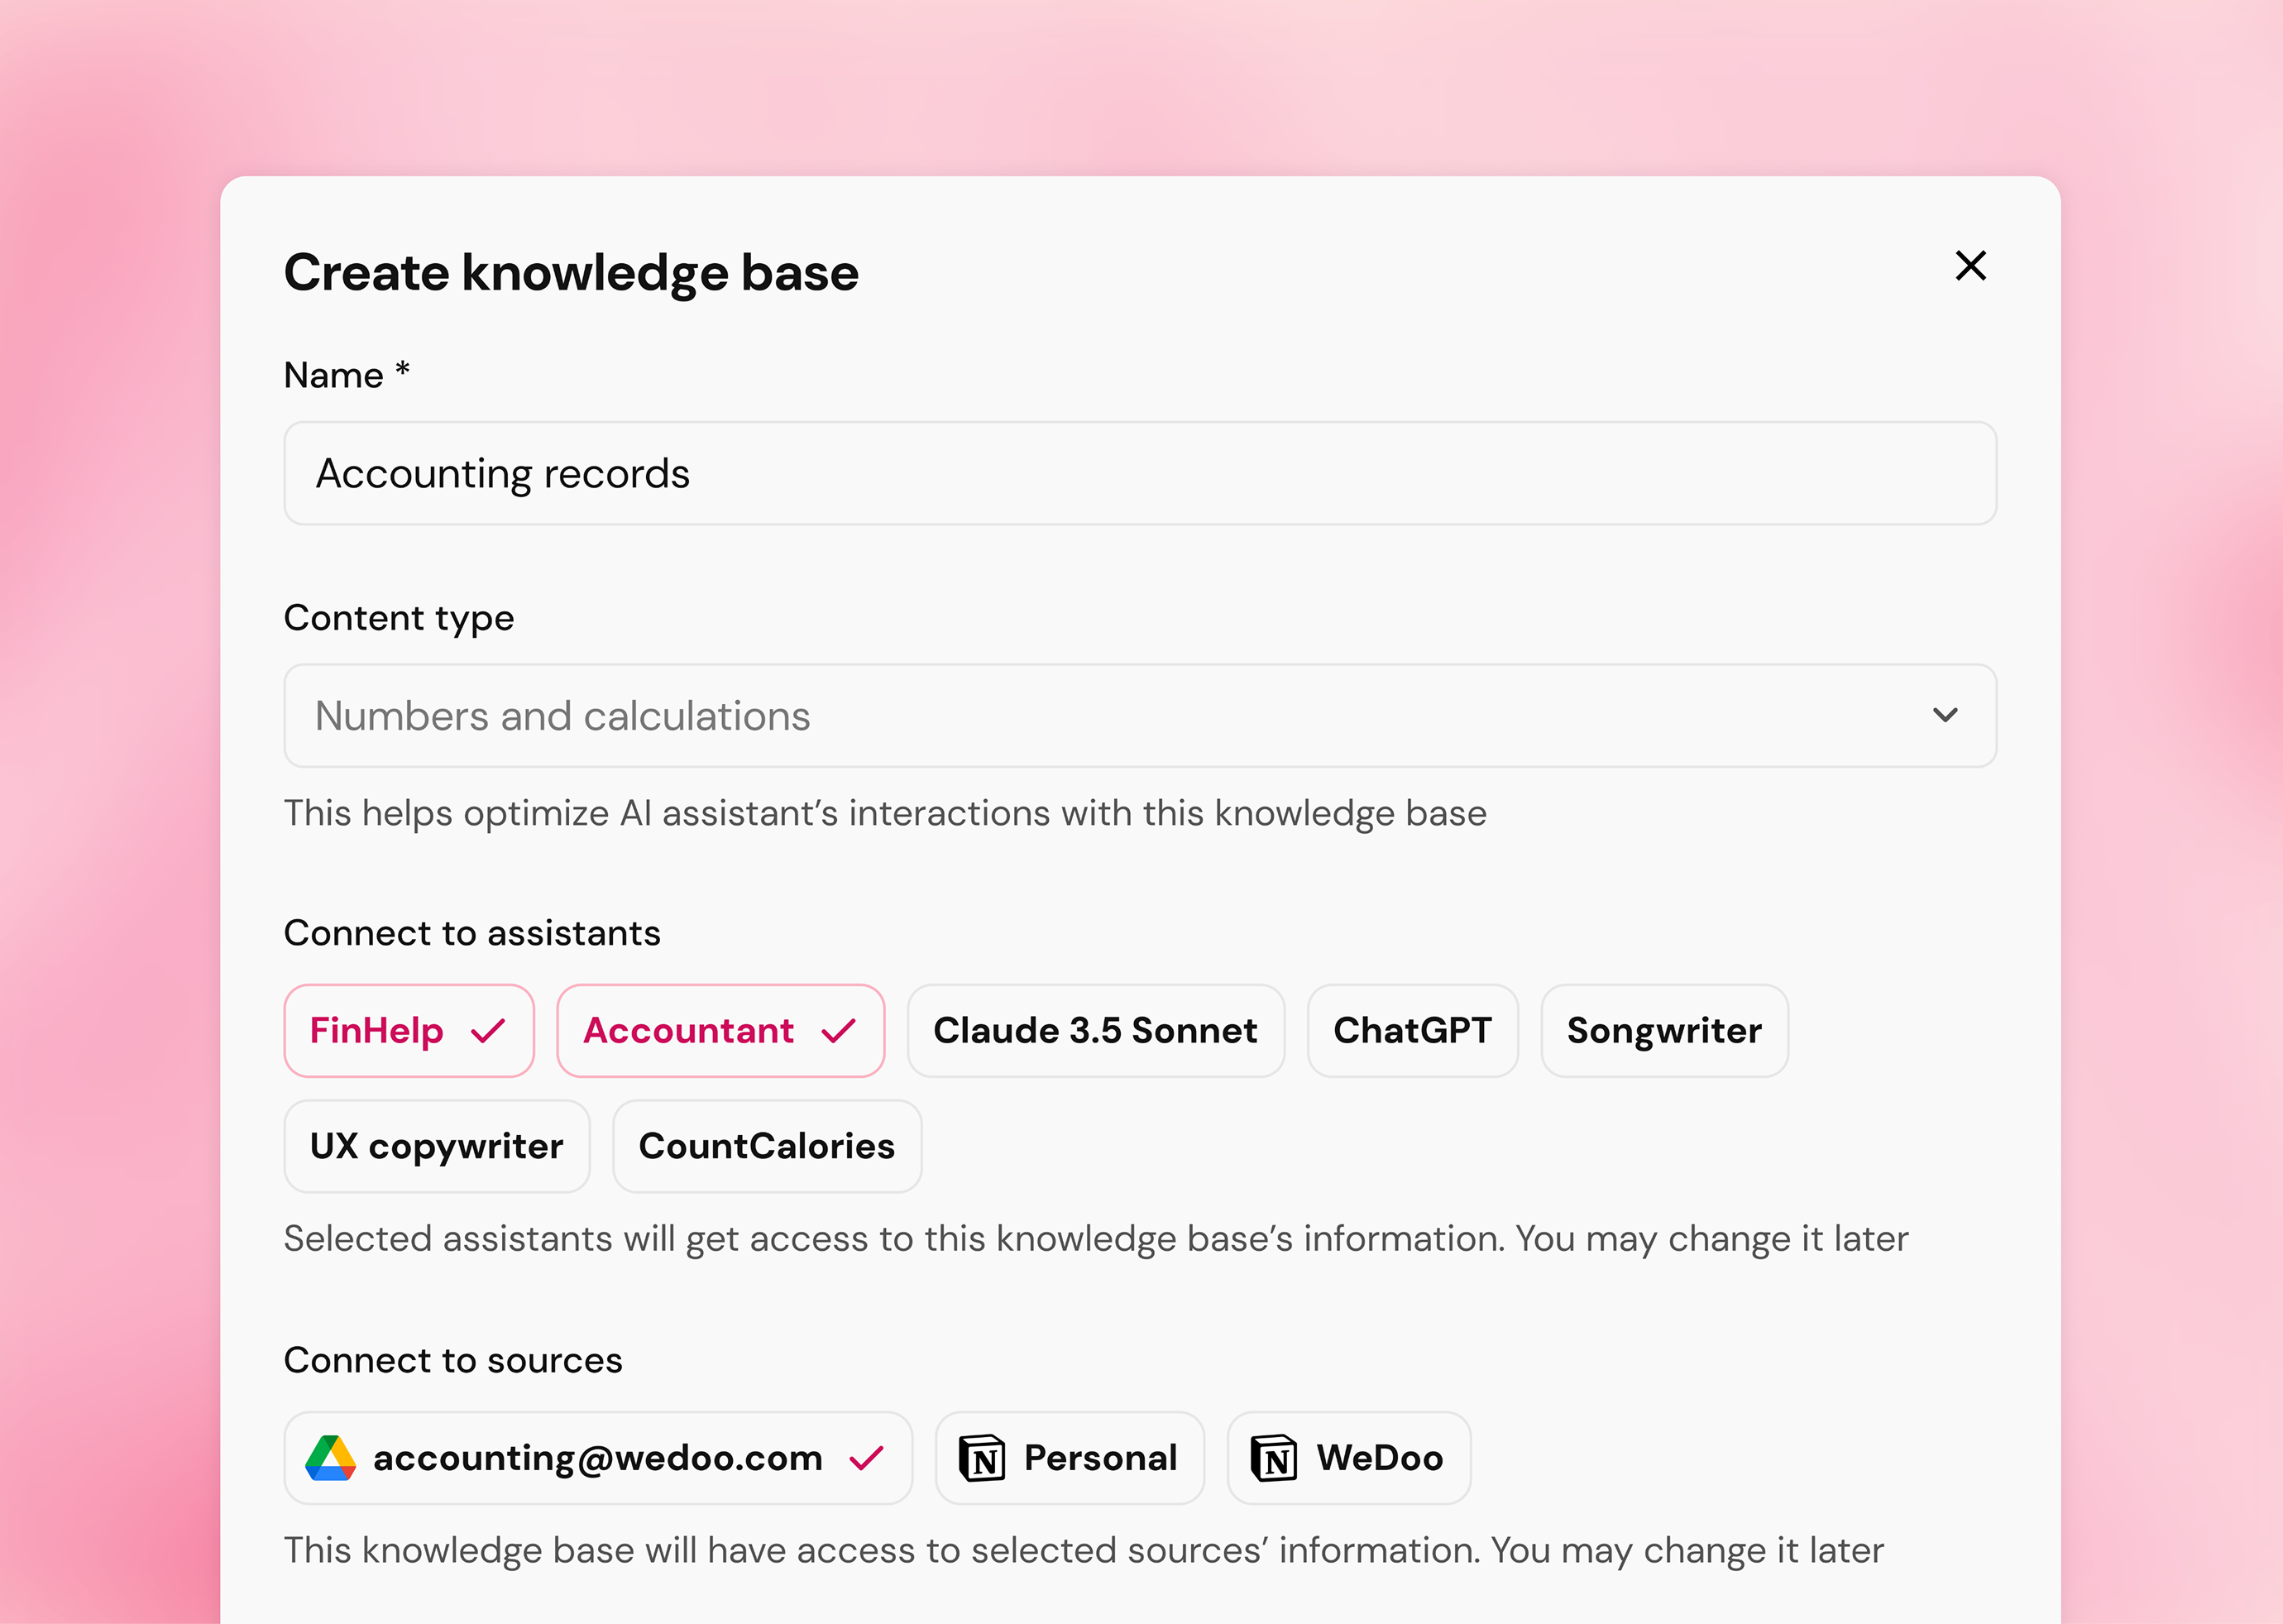
Task: Deselect the FinHelp assistant chip
Action: point(409,1031)
